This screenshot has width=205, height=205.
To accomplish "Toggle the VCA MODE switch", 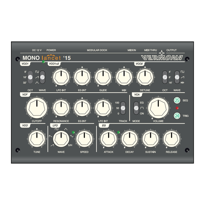I will point(136,108).
